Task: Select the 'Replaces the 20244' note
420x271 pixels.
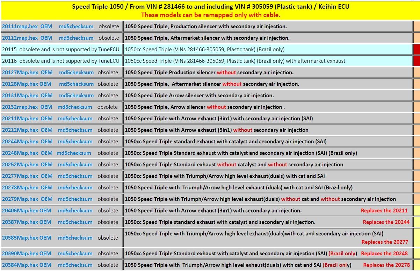Action: click(x=386, y=222)
